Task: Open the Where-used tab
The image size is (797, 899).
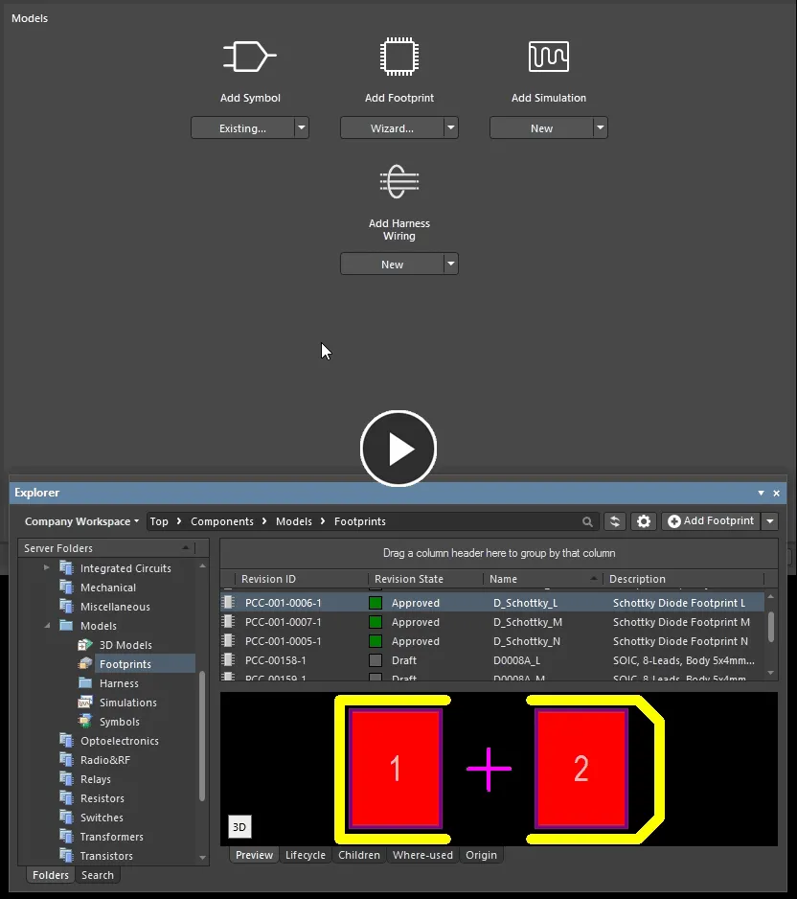Action: pos(422,855)
